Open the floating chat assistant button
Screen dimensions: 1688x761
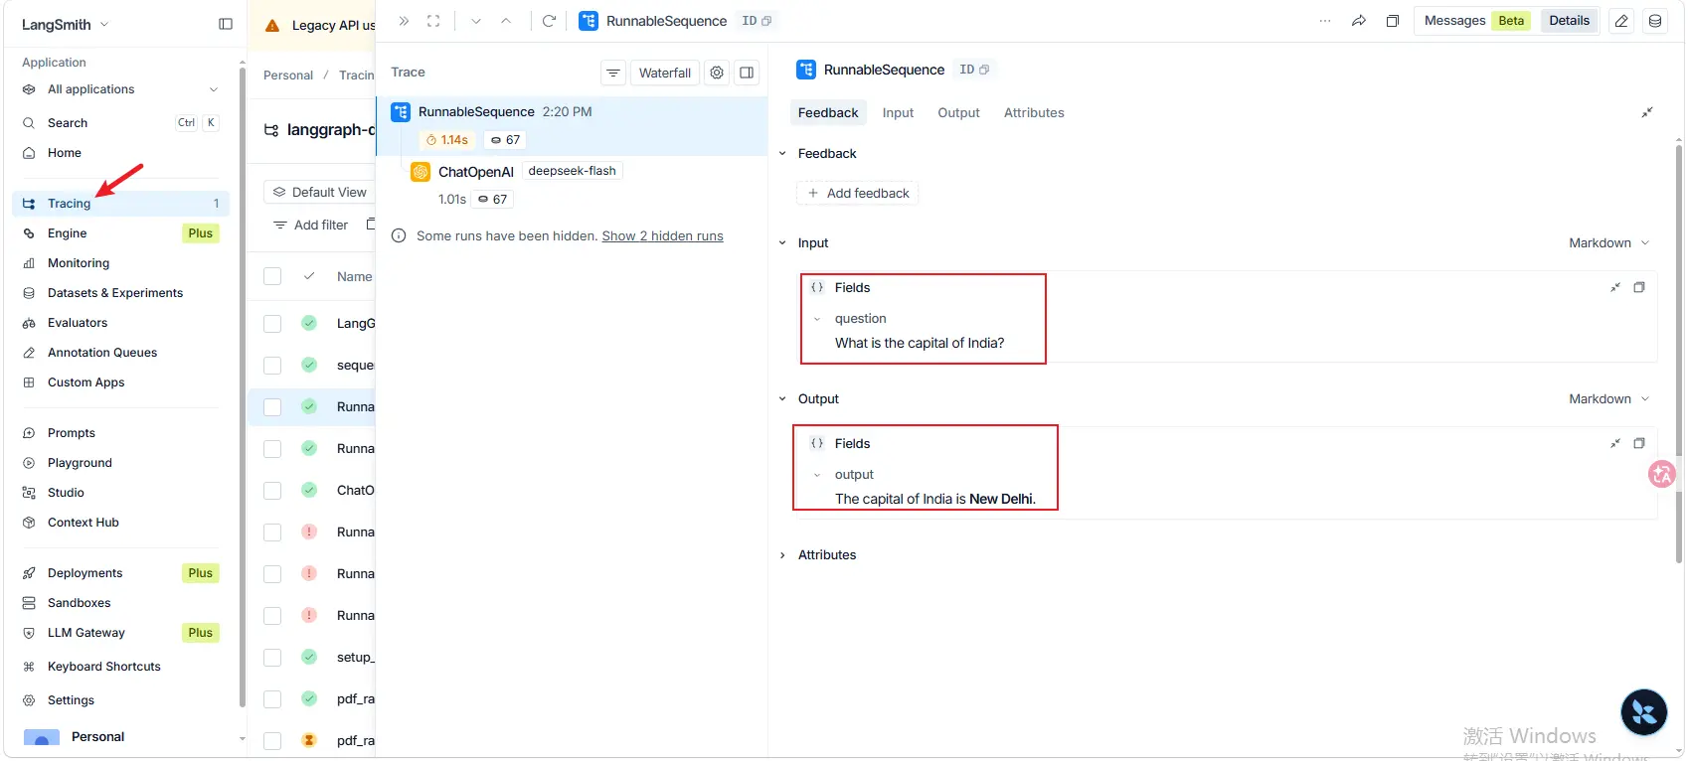pyautogui.click(x=1644, y=712)
